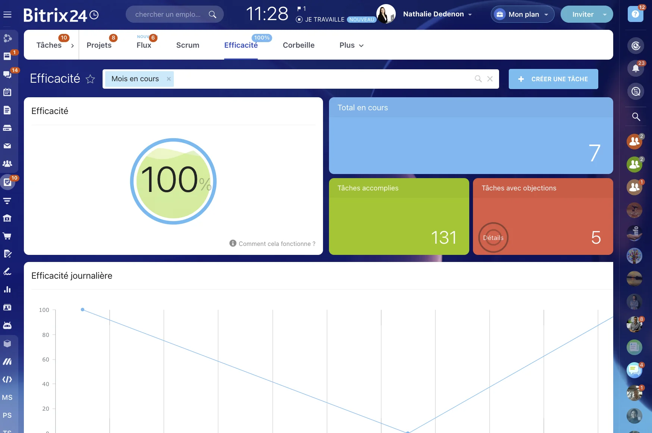Open the calendar icon in sidebar
652x433 pixels.
click(7, 92)
